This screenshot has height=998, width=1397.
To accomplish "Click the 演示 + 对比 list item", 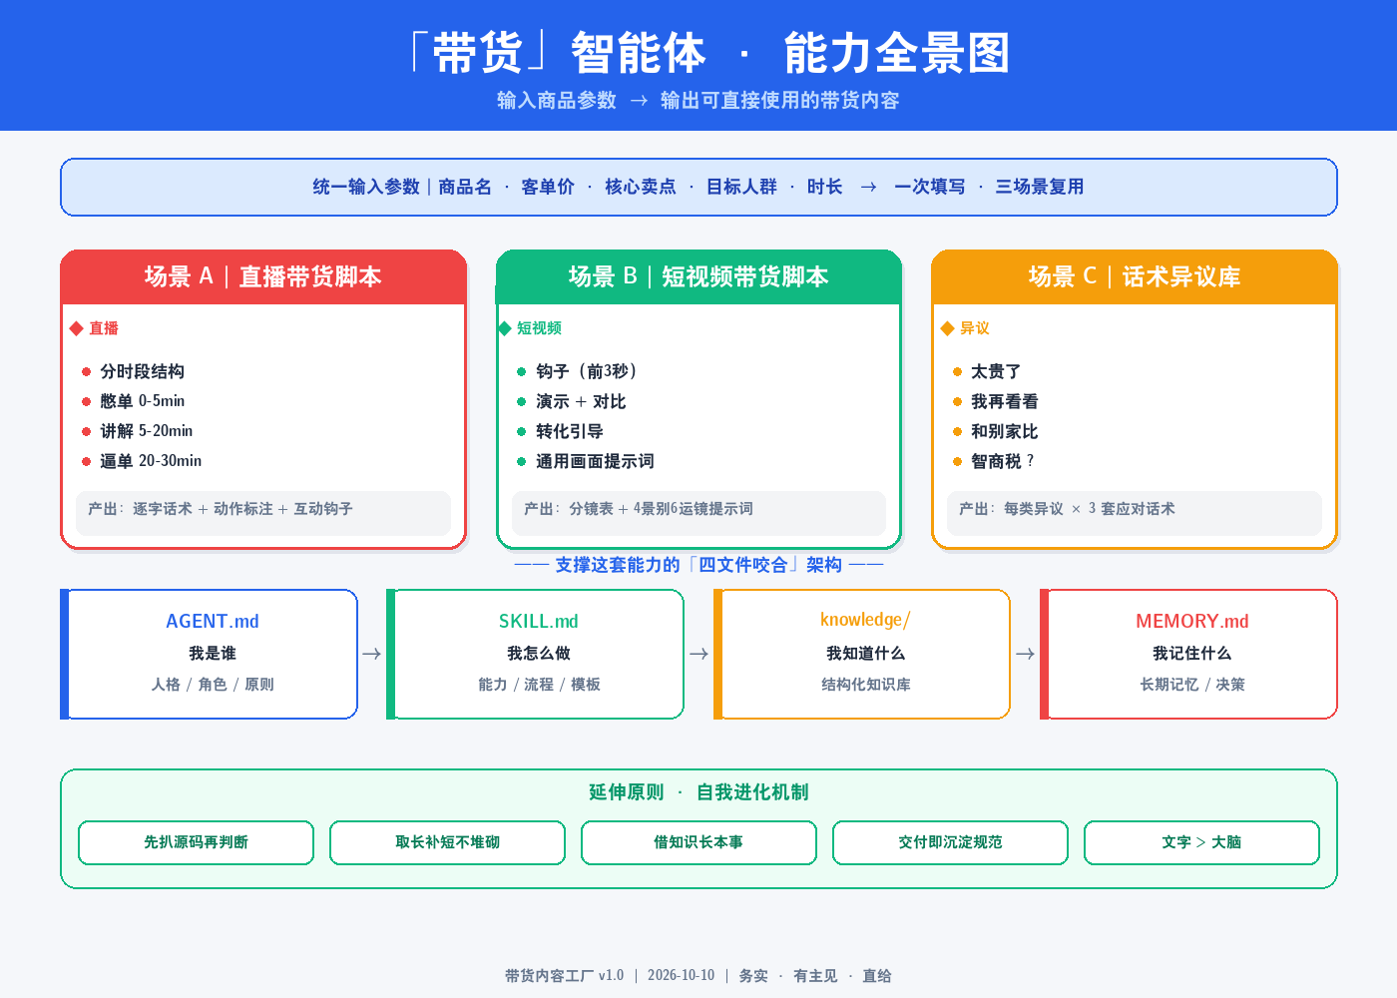I will coord(572,401).
